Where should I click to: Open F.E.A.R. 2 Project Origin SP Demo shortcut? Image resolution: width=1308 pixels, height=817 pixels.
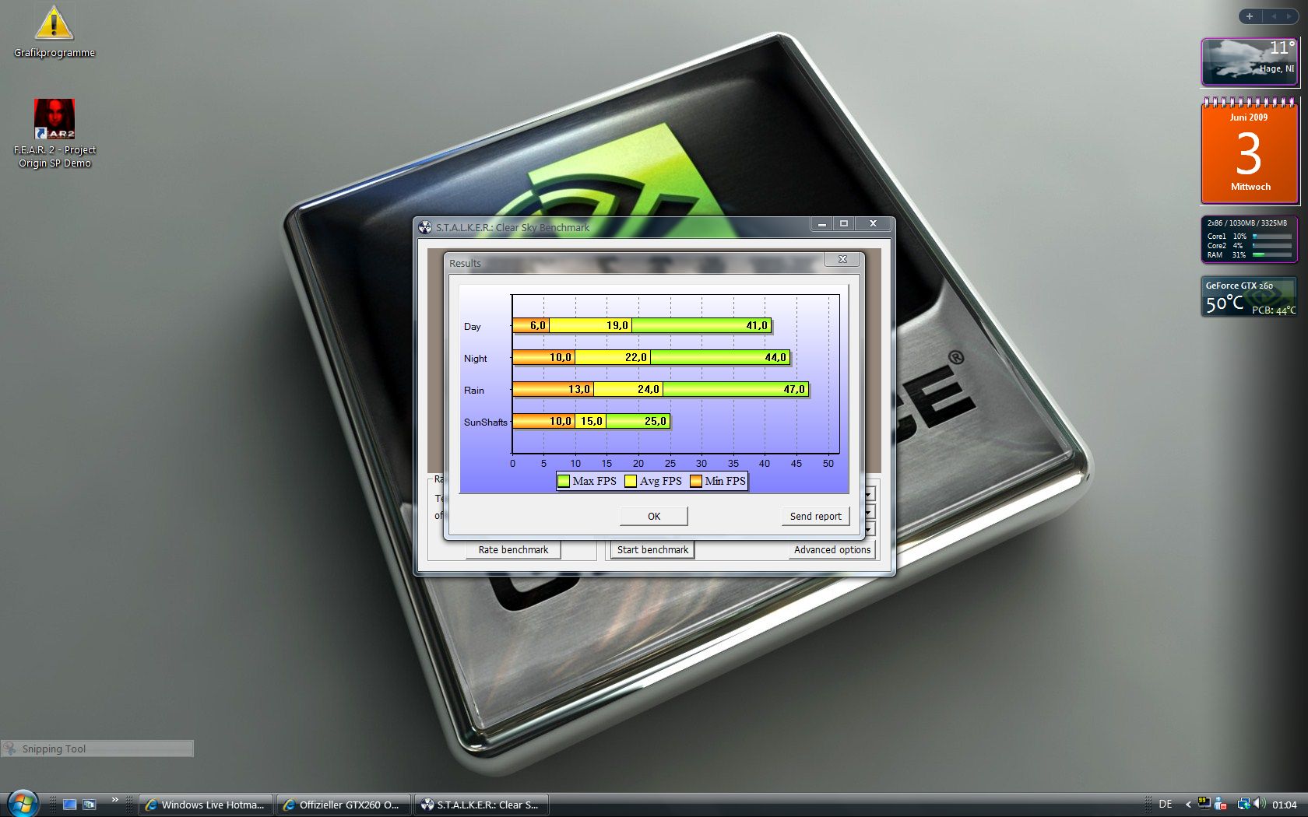tap(54, 133)
